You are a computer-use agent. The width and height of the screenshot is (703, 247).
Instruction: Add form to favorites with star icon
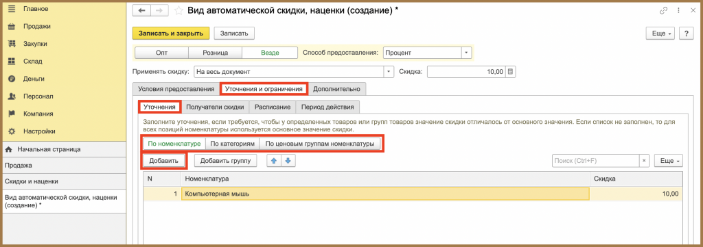[x=178, y=10]
